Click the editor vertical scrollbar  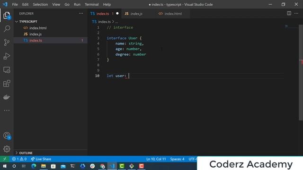pyautogui.click(x=301, y=72)
